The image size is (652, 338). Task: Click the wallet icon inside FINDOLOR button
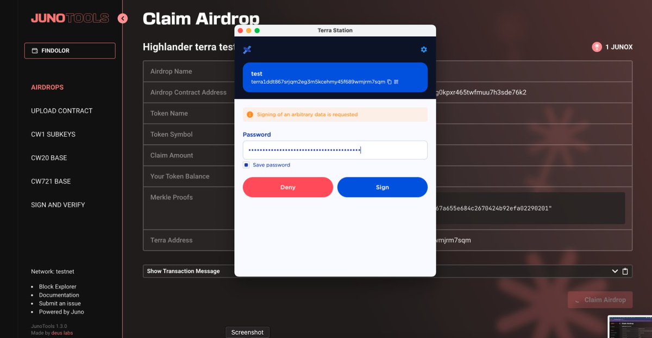[35, 51]
